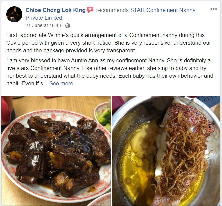
Task: Open the globe public privacy icon
Action: [x=68, y=26]
